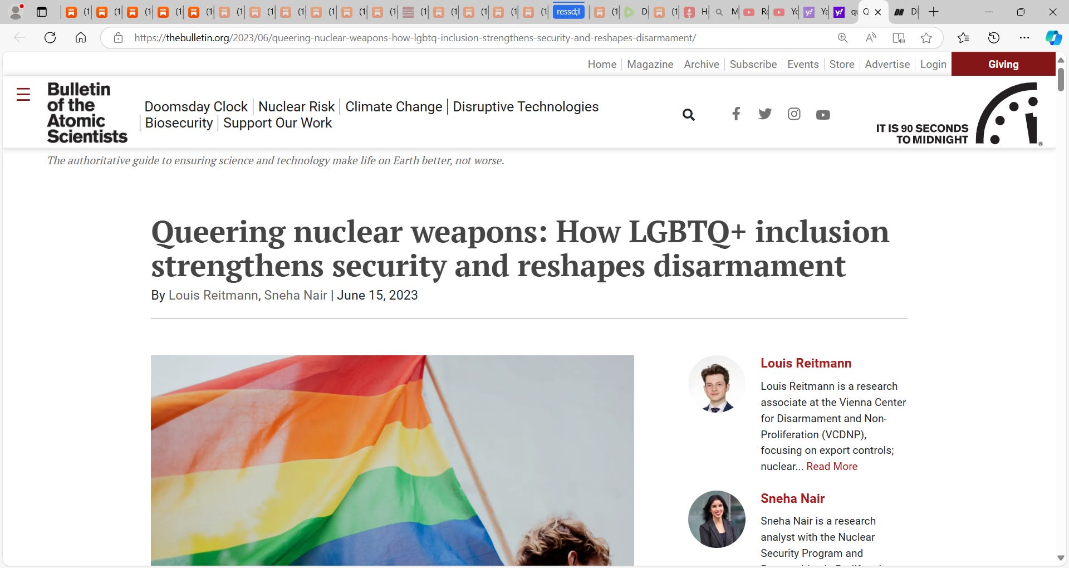This screenshot has height=568, width=1069.
Task: Open the hamburger site menu
Action: 23,95
